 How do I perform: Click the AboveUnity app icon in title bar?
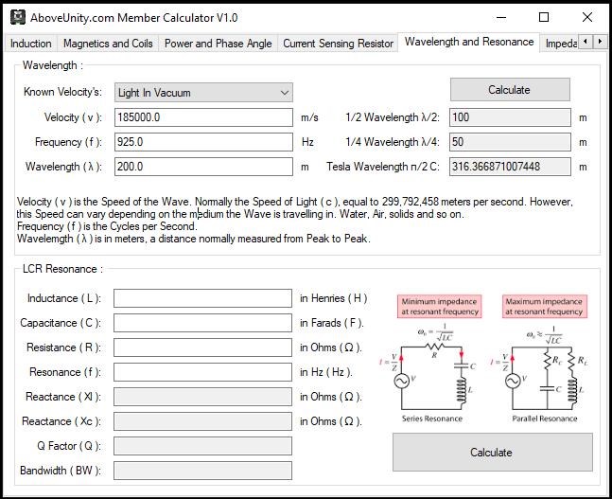[x=18, y=17]
